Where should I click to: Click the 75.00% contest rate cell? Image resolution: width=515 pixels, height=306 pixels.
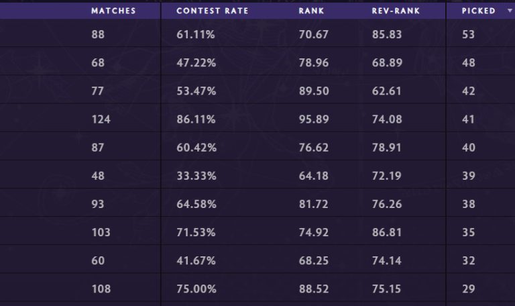[x=196, y=289]
